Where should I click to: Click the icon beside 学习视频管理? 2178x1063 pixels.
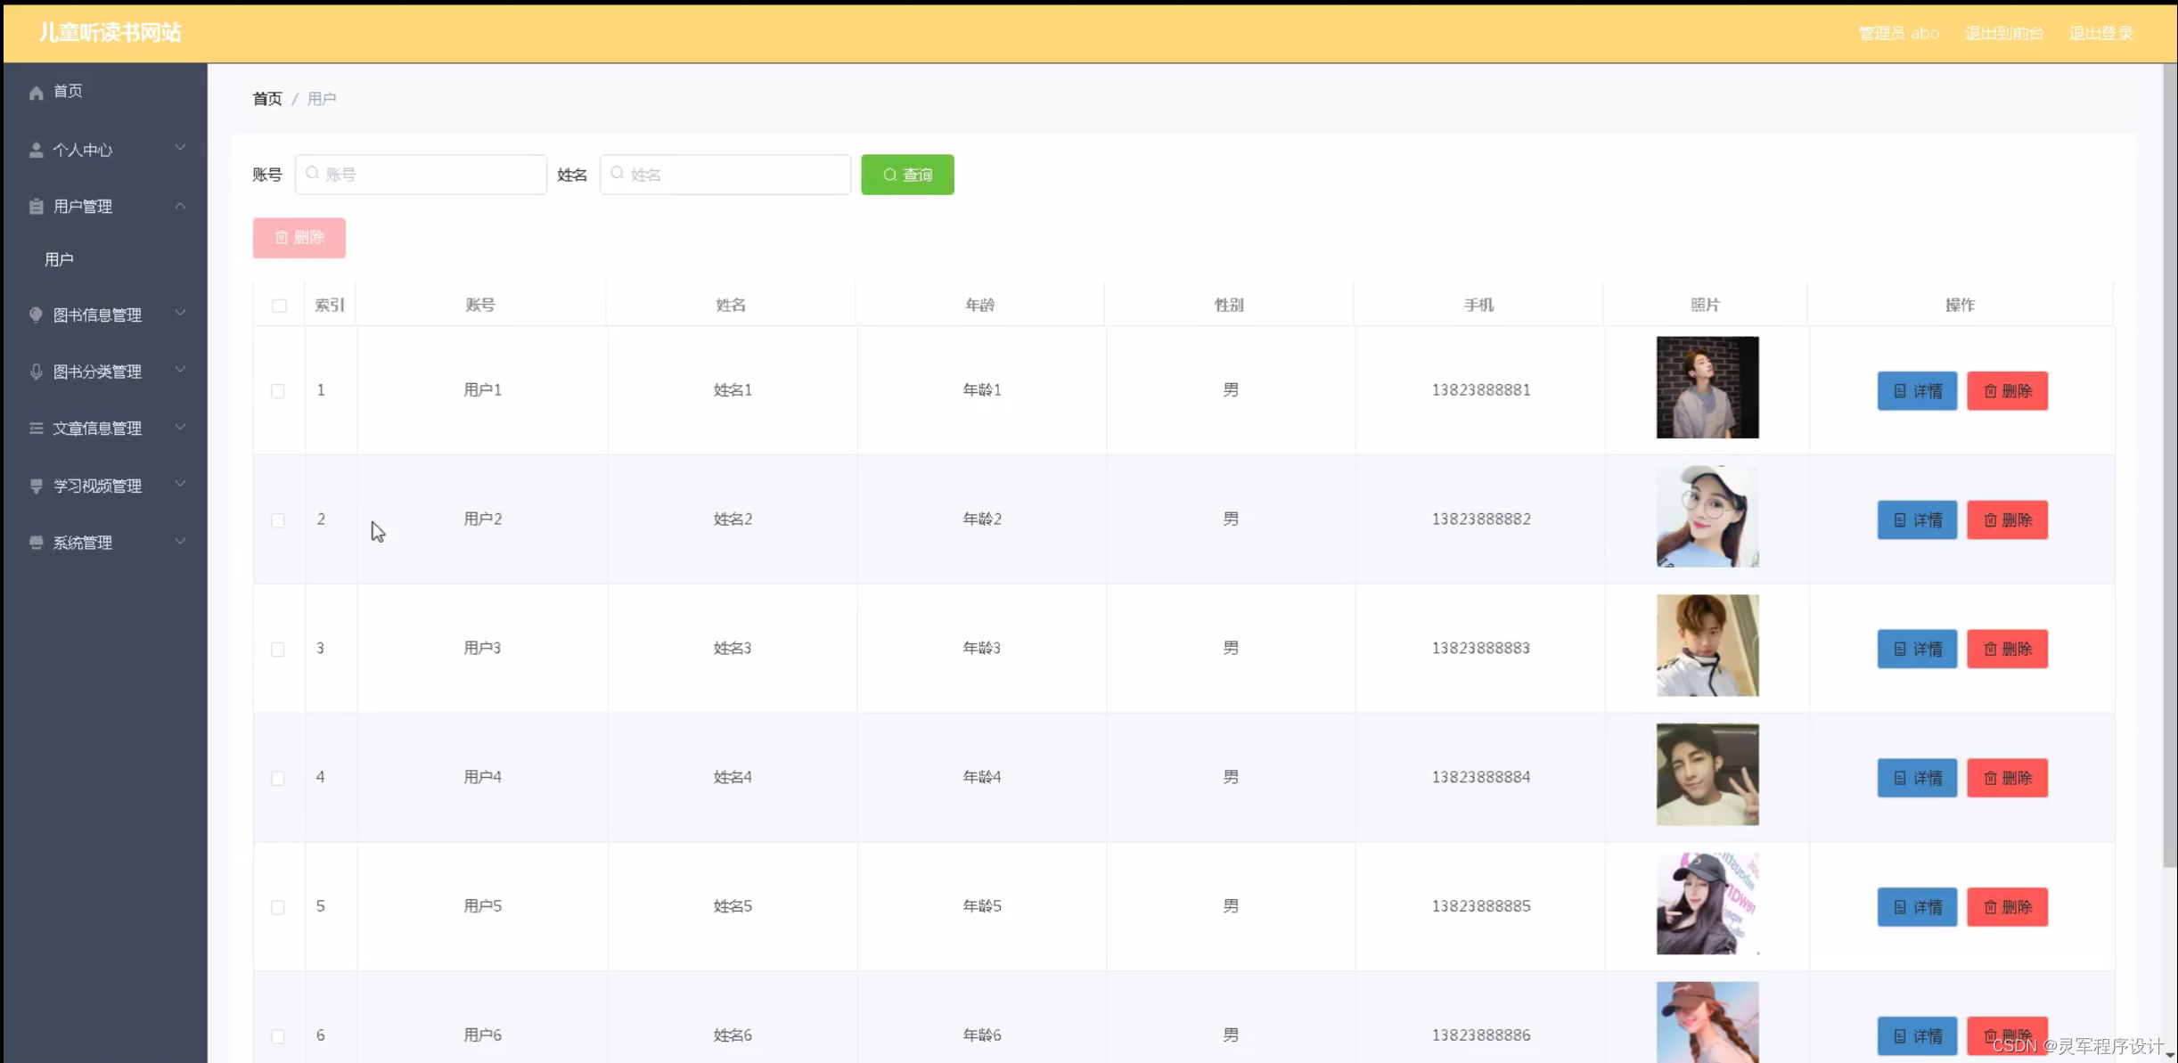click(36, 486)
